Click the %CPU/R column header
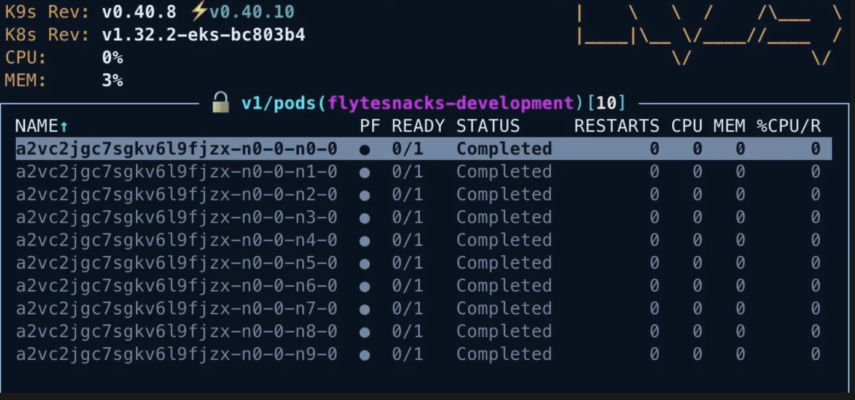Image resolution: width=855 pixels, height=400 pixels. (789, 126)
